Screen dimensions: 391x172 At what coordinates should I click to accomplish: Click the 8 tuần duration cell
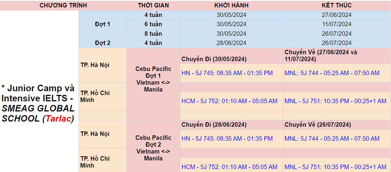tap(153, 34)
